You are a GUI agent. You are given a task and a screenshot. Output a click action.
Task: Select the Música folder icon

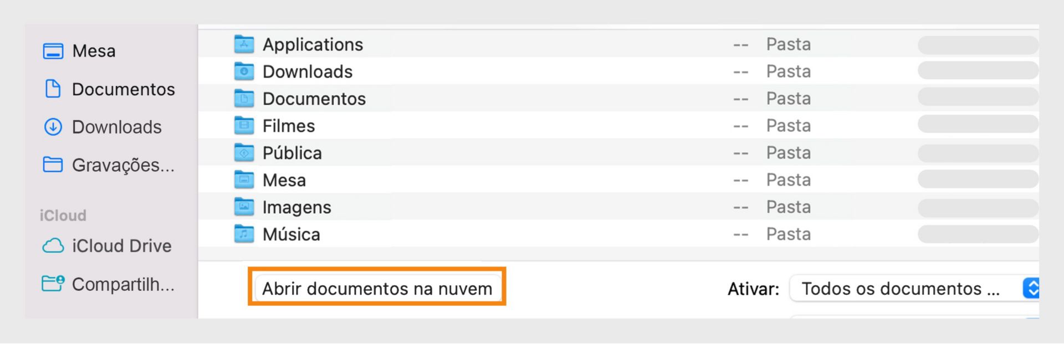244,234
